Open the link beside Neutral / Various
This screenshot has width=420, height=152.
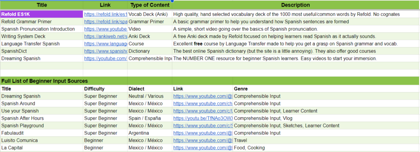[x=203, y=96]
